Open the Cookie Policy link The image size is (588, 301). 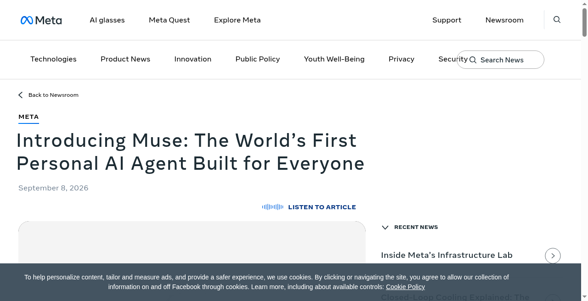coord(405,287)
